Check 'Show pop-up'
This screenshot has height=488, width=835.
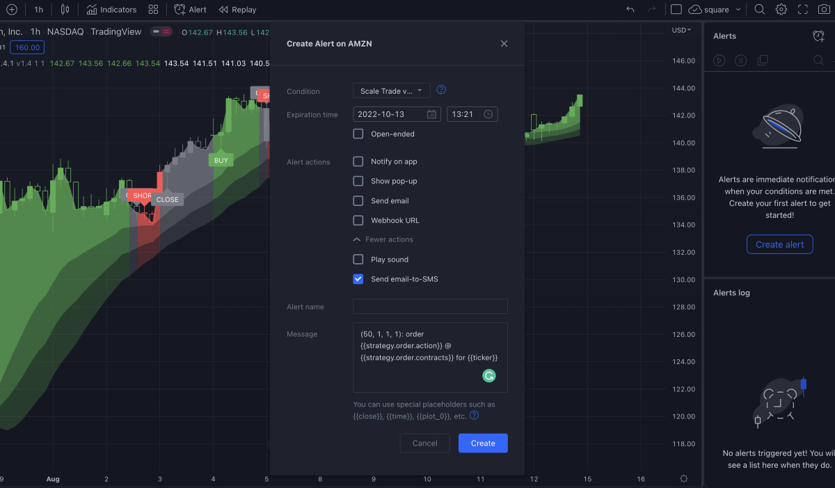[x=358, y=181]
